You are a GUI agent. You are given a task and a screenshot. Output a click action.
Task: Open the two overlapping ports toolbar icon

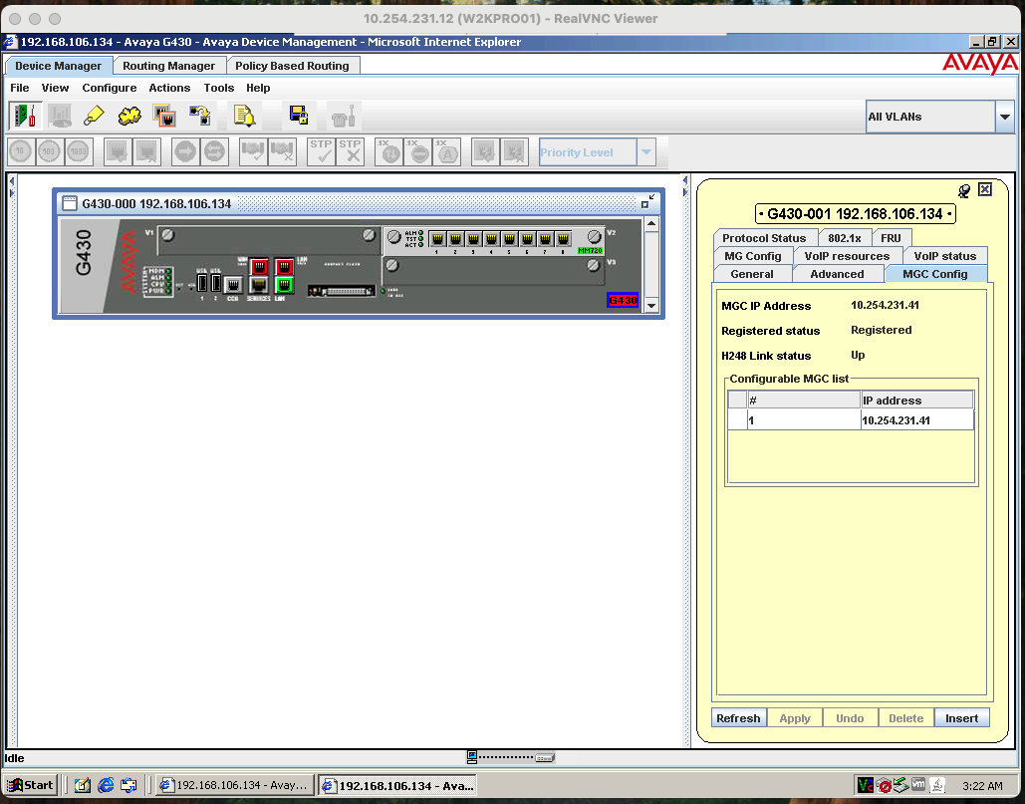click(x=164, y=117)
